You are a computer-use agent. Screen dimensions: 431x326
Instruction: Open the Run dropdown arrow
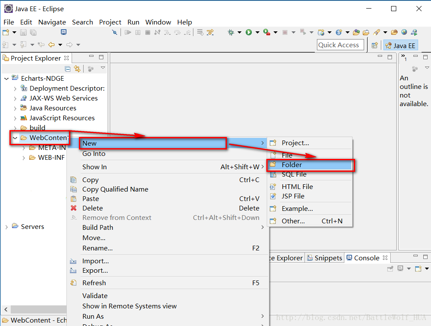[257, 33]
